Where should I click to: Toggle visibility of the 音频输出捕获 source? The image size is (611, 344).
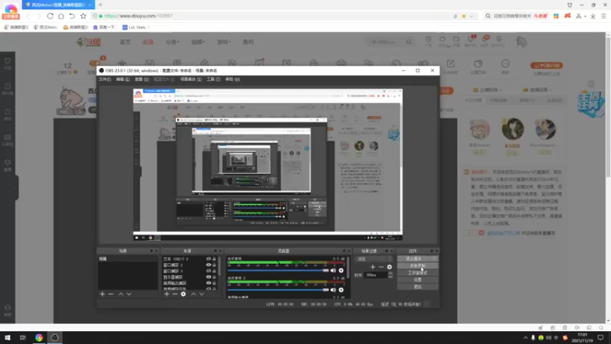(x=209, y=283)
